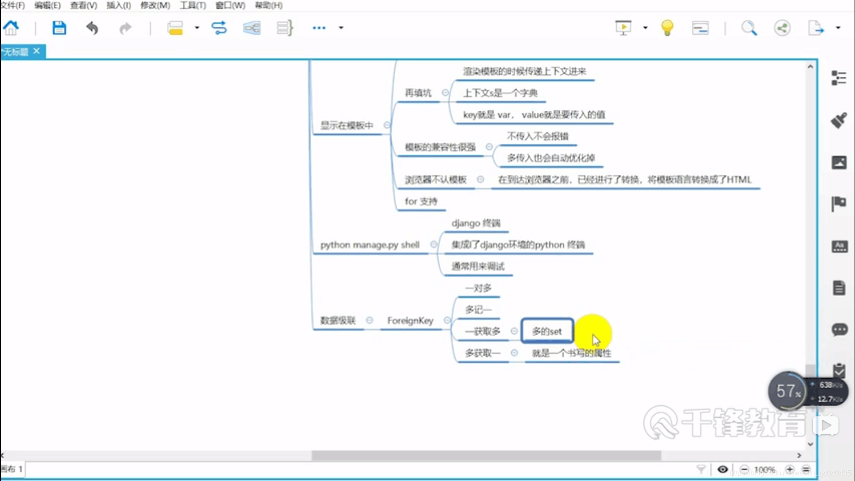The image size is (855, 481).
Task: Add a relationship line with curved arrows icon
Action: pyautogui.click(x=219, y=28)
